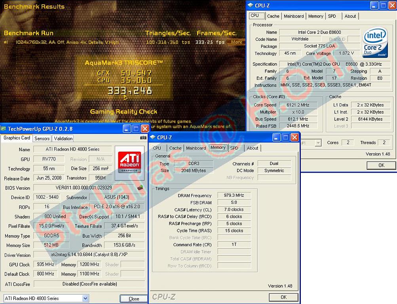Select the active Memory tab in front CPU-Z window
The image size is (397, 304).
218,148
